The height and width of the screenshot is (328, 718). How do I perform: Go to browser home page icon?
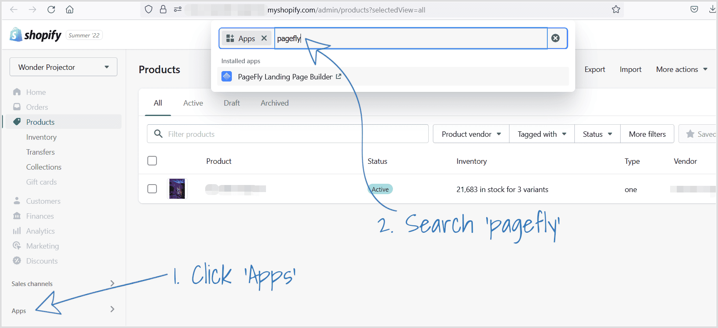[x=70, y=10]
